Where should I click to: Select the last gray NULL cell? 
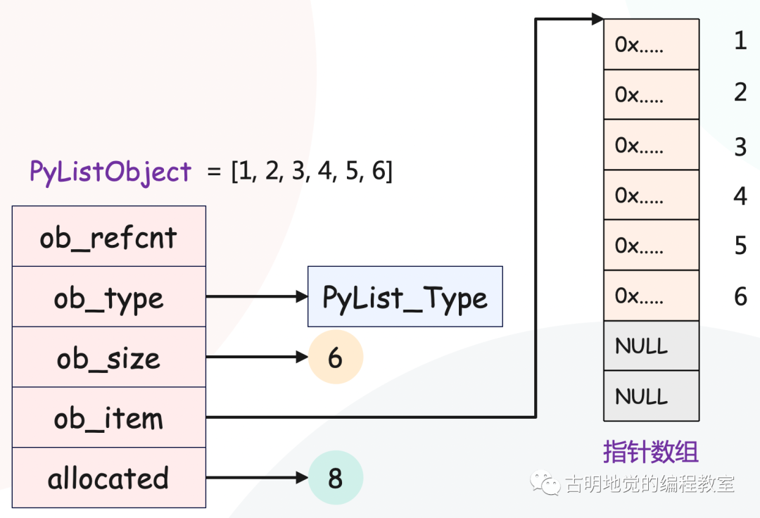coord(652,396)
